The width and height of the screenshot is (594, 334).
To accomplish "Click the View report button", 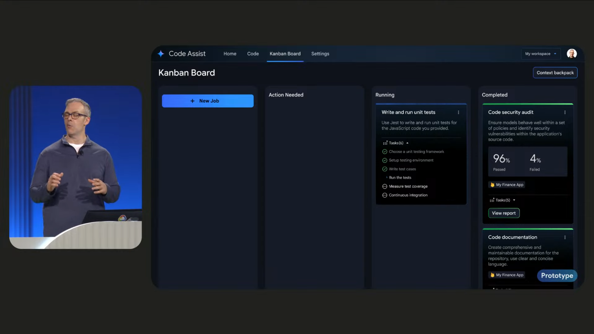I will click(x=504, y=213).
